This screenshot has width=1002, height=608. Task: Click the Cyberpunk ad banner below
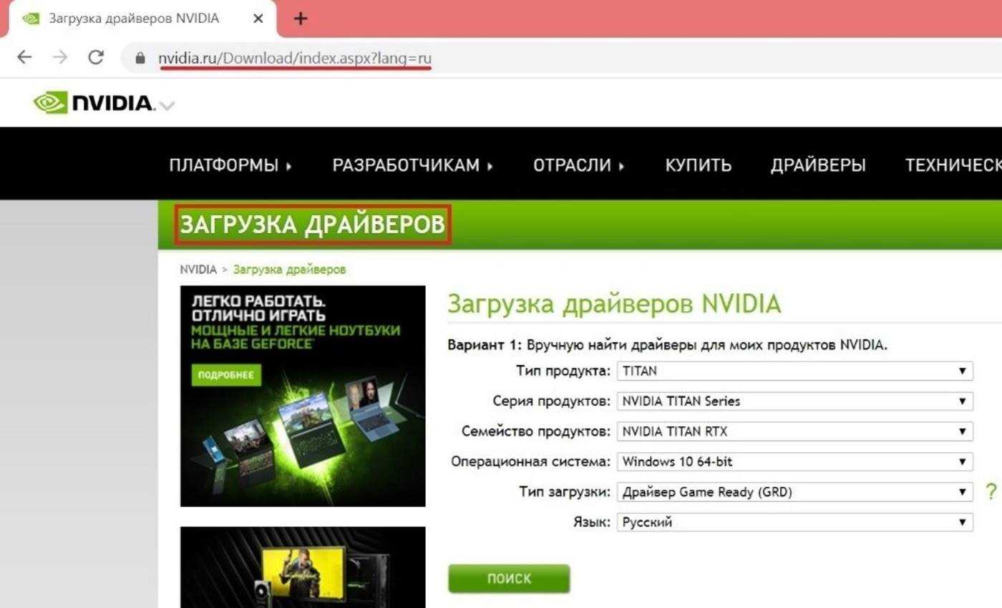(x=303, y=567)
